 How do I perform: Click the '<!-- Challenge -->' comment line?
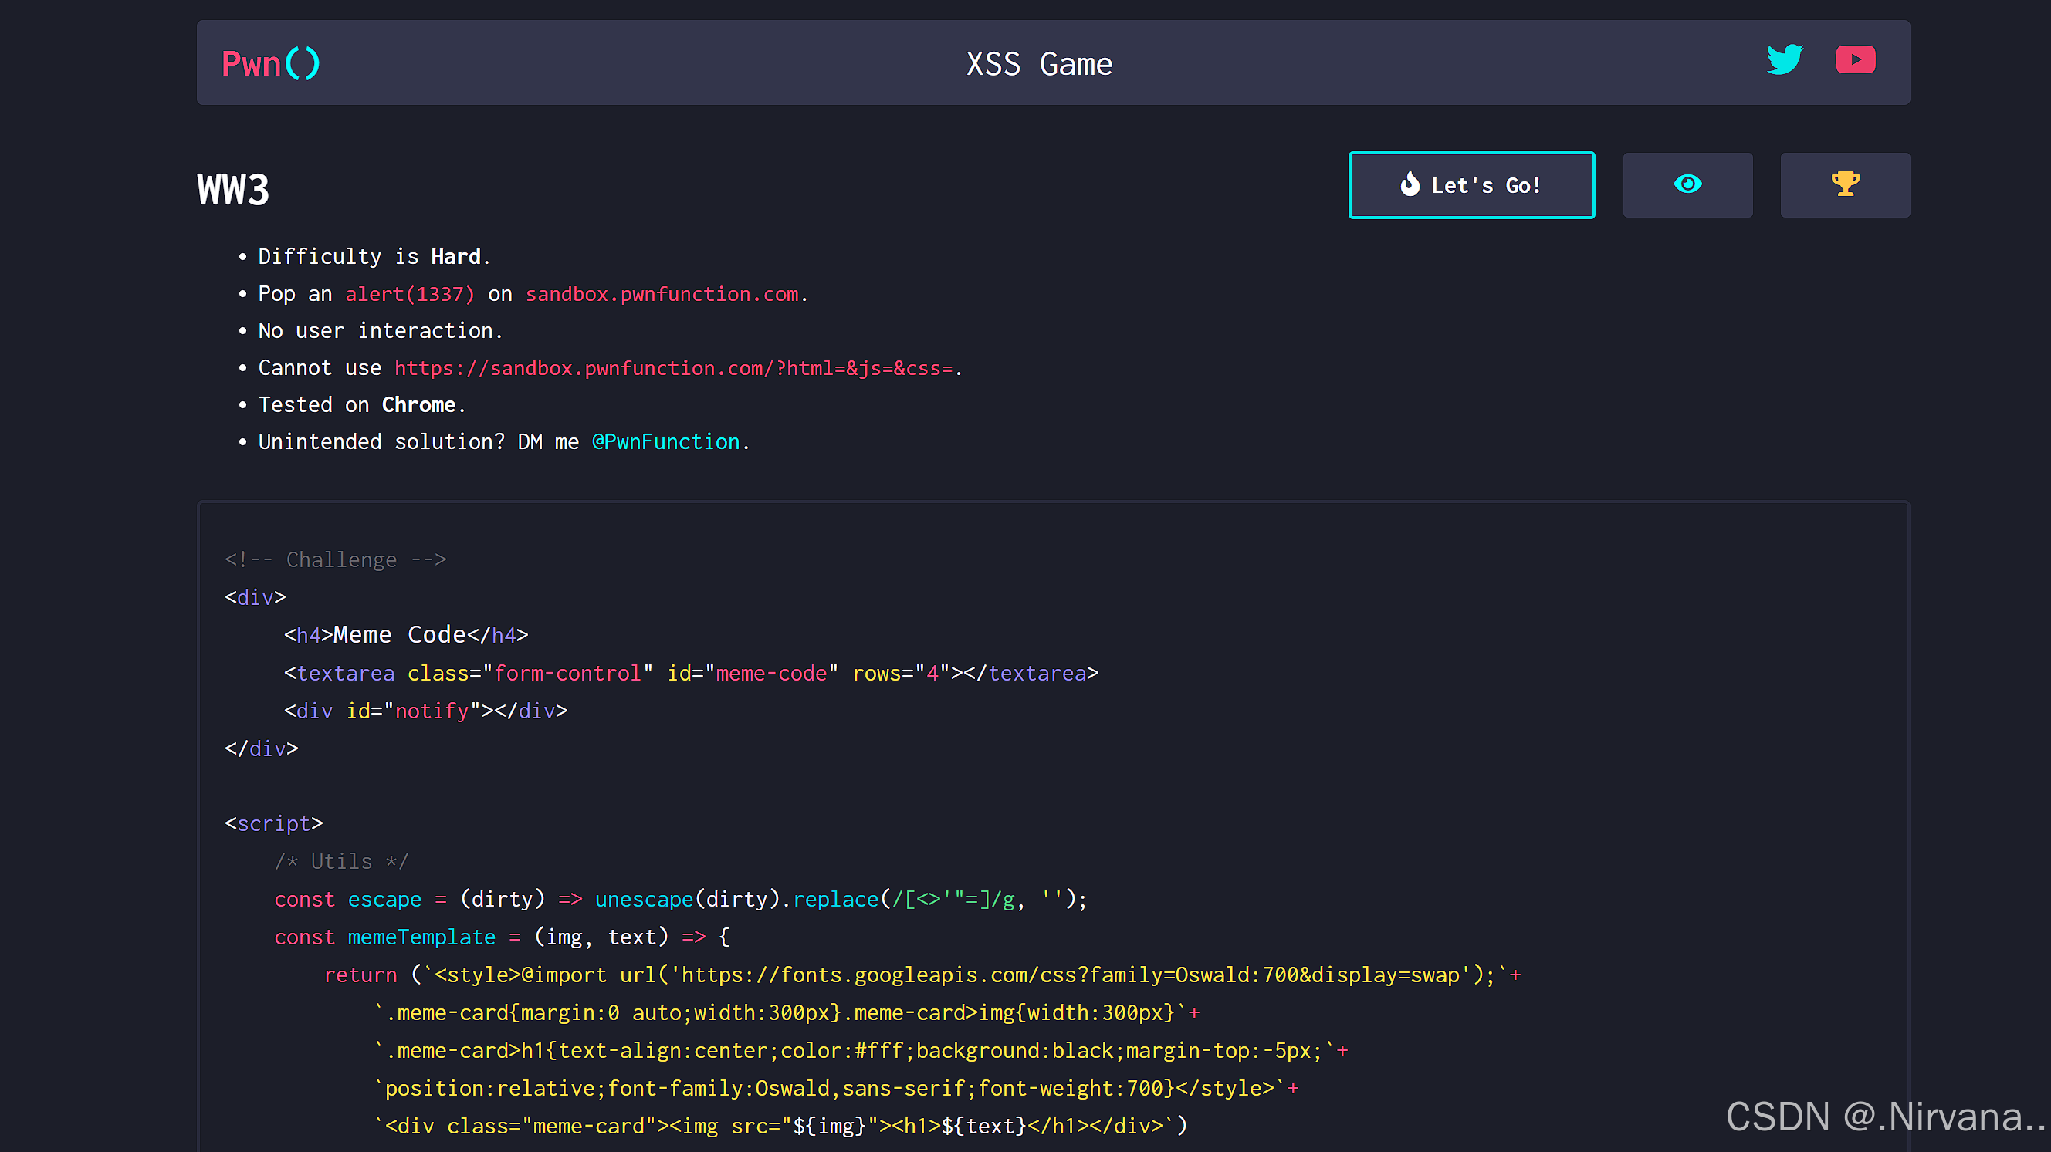(x=335, y=559)
